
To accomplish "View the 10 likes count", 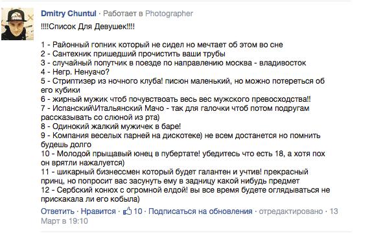I will (x=138, y=211).
